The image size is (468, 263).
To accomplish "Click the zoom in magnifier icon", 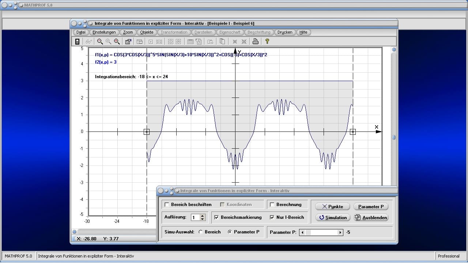I will coord(117,42).
